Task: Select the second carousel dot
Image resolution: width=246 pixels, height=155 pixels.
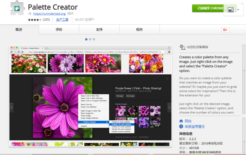Action: click(x=90, y=40)
